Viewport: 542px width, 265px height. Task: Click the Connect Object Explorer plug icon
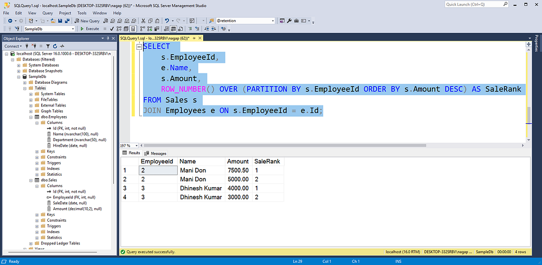point(27,46)
